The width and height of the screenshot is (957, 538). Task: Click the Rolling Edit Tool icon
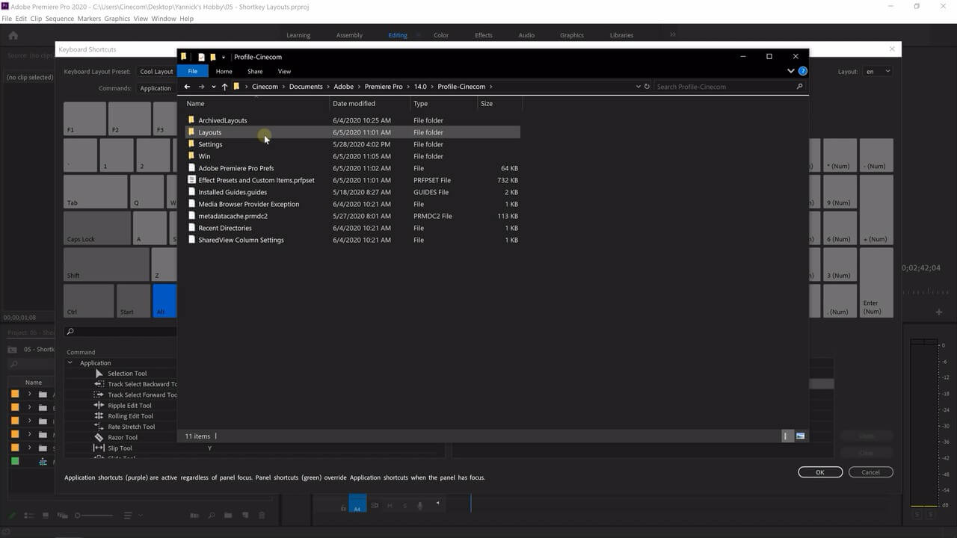[x=99, y=416]
